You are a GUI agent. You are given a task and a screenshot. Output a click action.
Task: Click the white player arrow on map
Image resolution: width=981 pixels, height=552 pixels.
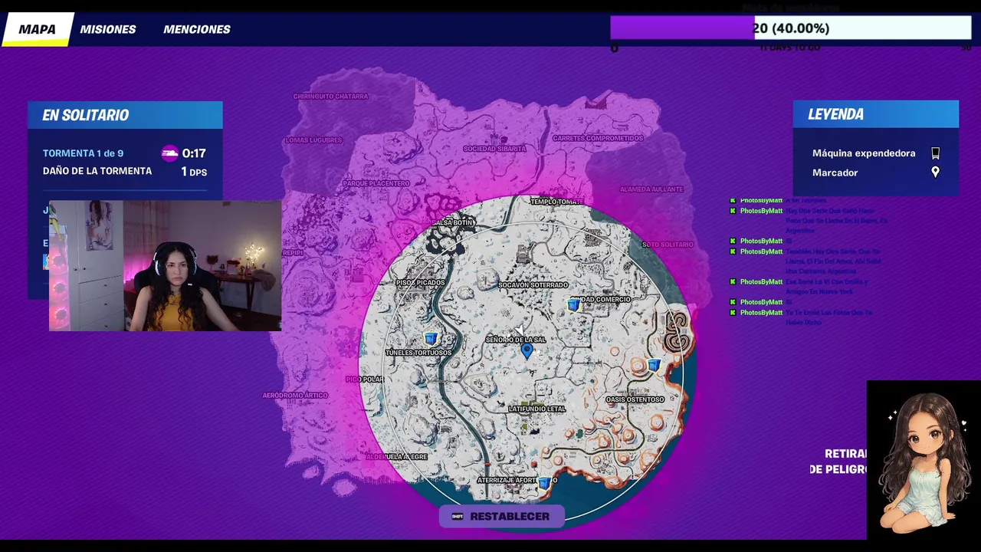click(x=520, y=330)
